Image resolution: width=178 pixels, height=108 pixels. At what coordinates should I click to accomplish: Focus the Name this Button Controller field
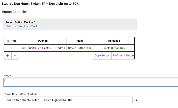[x=68, y=100]
